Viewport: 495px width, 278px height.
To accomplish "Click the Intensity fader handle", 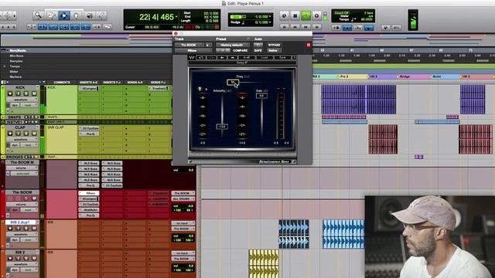I will tap(222, 127).
